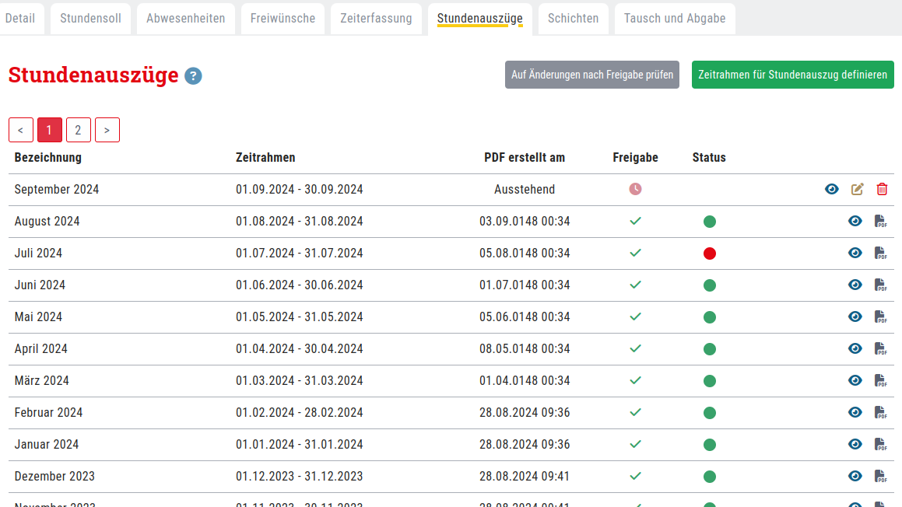The height and width of the screenshot is (507, 902).
Task: Click Auf Änderungen nach Freigabe prüfen
Action: click(592, 75)
